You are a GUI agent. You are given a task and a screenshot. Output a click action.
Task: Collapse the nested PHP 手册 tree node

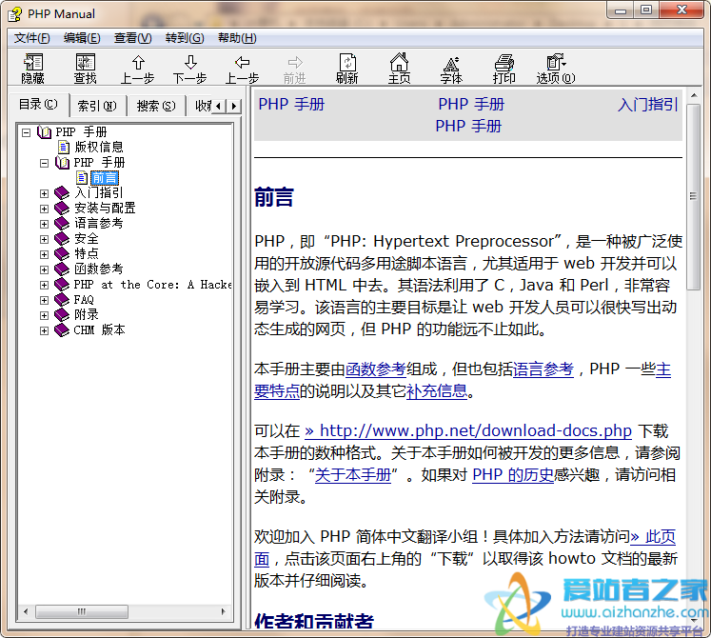tap(44, 163)
